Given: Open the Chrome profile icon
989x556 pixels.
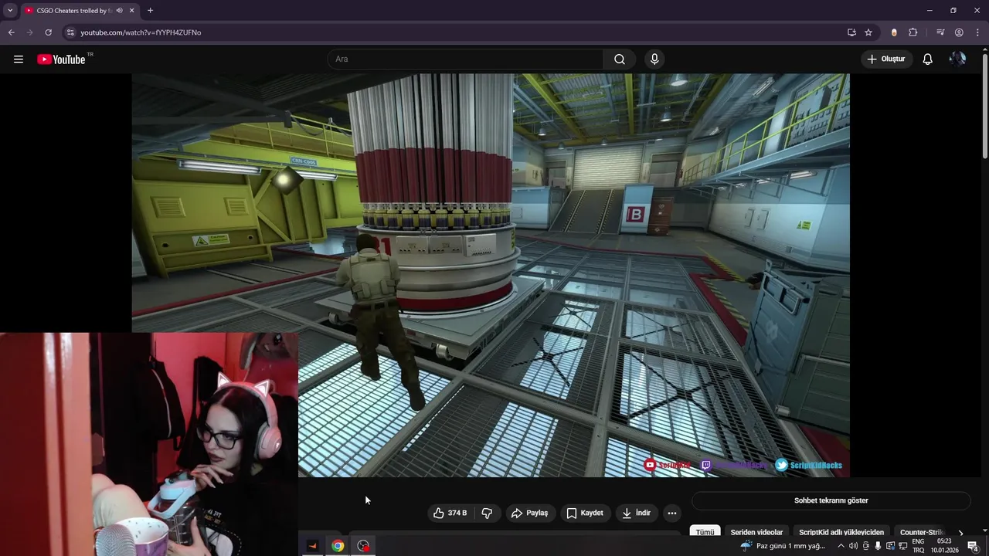Looking at the screenshot, I should (x=959, y=32).
